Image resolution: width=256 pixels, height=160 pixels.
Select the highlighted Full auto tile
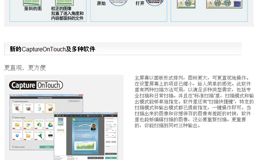click(50, 108)
